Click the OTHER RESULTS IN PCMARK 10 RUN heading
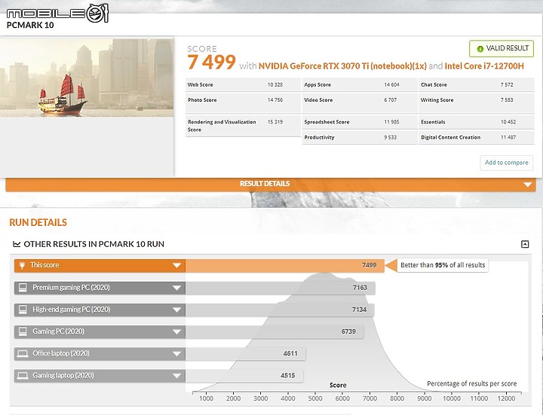This screenshot has width=543, height=415. tap(94, 244)
